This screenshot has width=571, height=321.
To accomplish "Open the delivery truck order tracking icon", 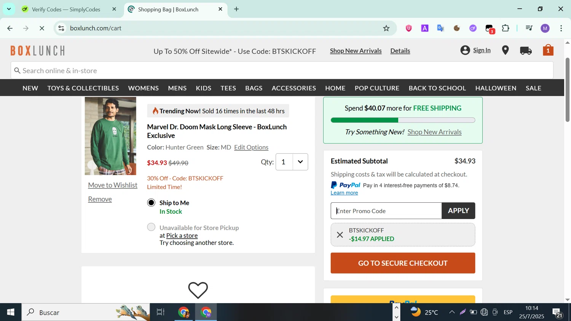I will coord(526,51).
